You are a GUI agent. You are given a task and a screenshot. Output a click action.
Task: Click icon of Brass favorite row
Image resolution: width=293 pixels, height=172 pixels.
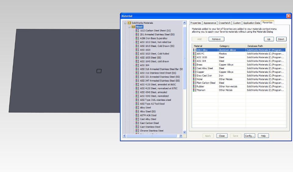(x=194, y=65)
